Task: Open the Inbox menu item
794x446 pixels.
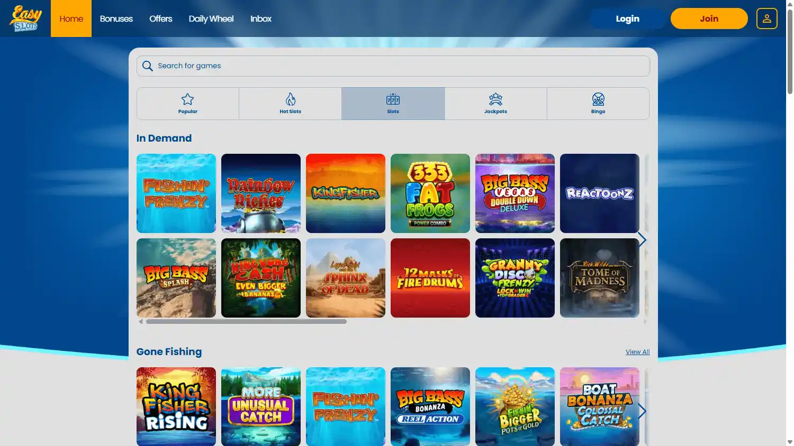Action: [261, 18]
